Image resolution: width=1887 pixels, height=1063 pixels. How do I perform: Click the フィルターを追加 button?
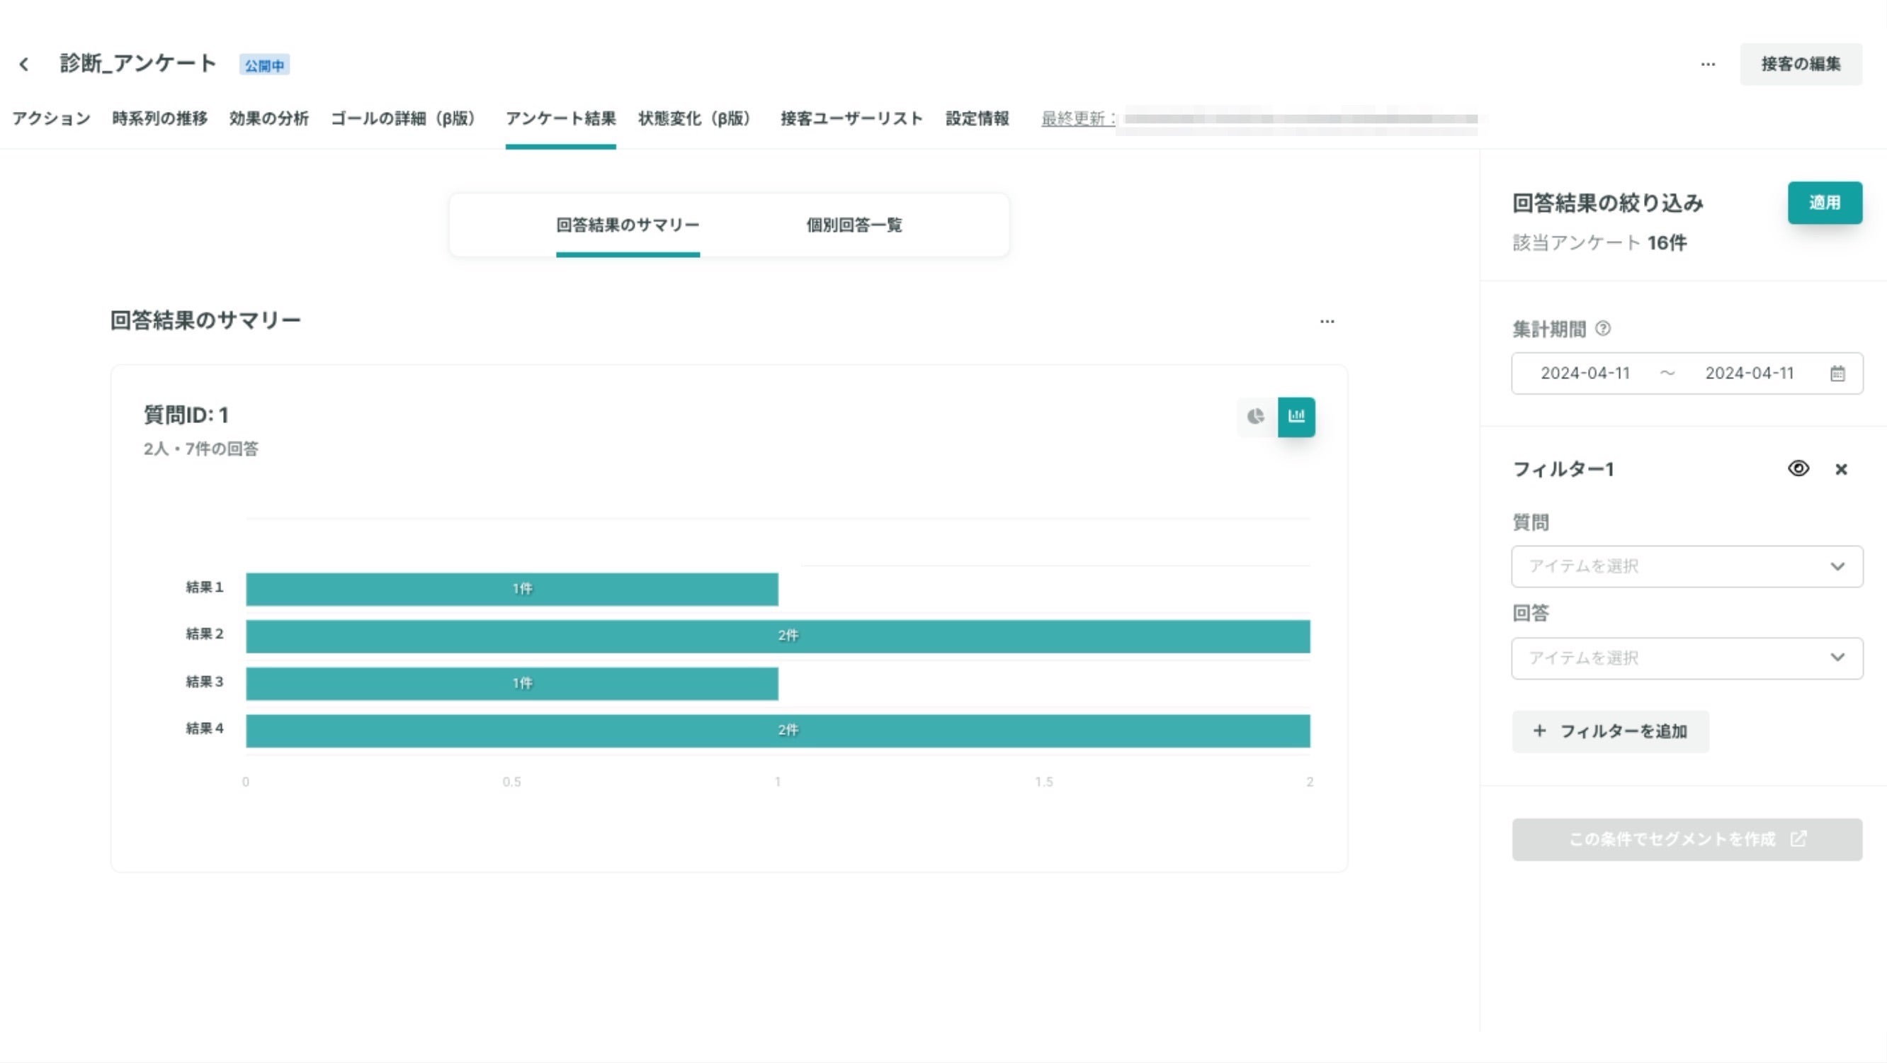1610,731
